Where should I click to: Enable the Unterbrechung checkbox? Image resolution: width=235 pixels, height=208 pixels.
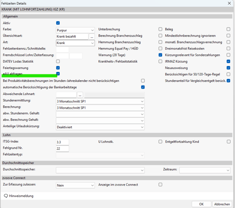pyautogui.click(x=161, y=29)
